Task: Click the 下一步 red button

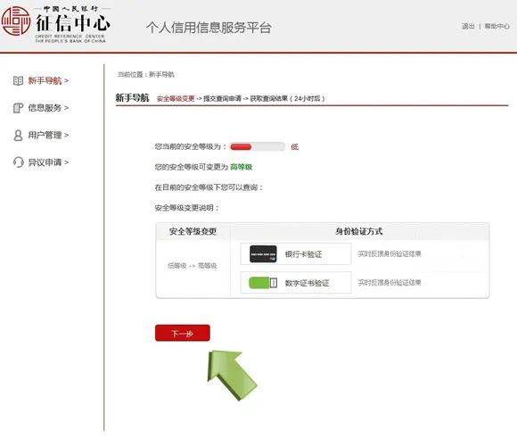Action: coord(183,333)
